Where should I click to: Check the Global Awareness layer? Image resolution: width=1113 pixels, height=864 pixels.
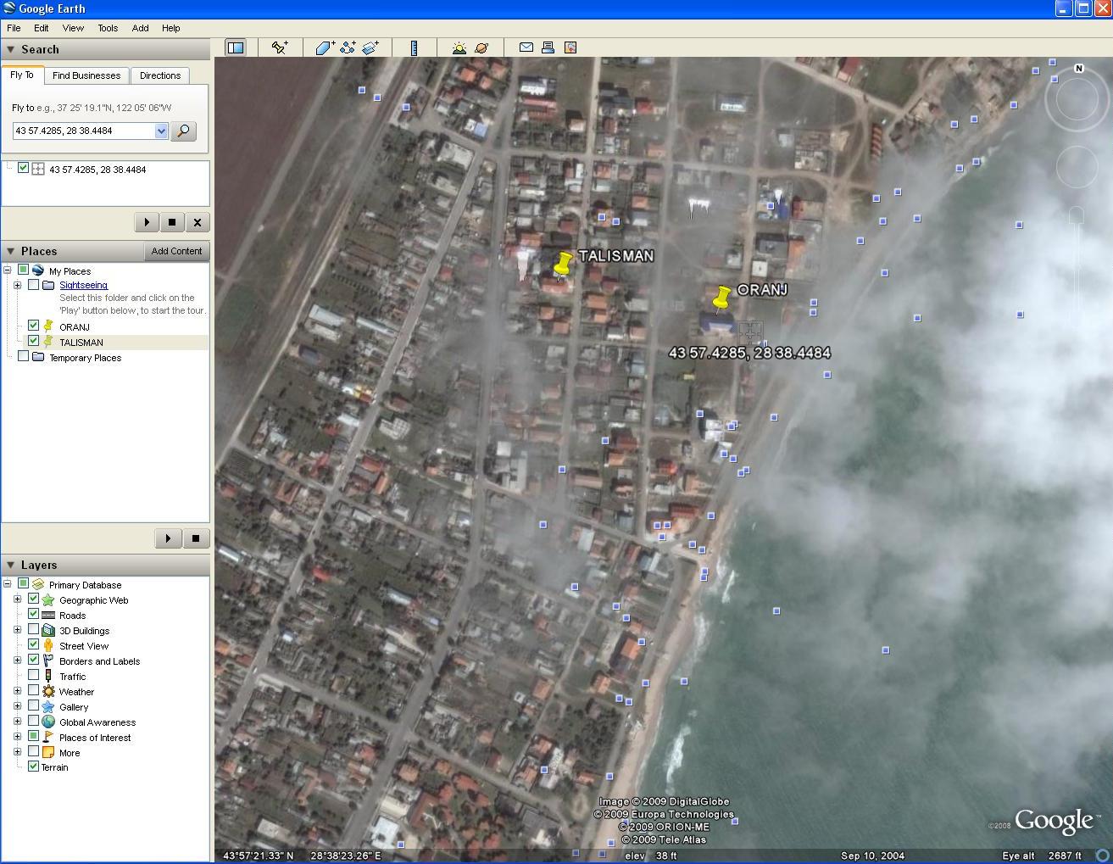(x=33, y=721)
